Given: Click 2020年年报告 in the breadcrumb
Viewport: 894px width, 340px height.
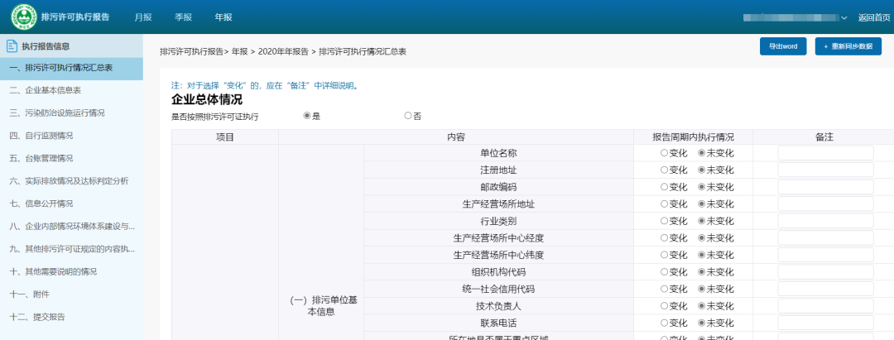Looking at the screenshot, I should point(282,52).
